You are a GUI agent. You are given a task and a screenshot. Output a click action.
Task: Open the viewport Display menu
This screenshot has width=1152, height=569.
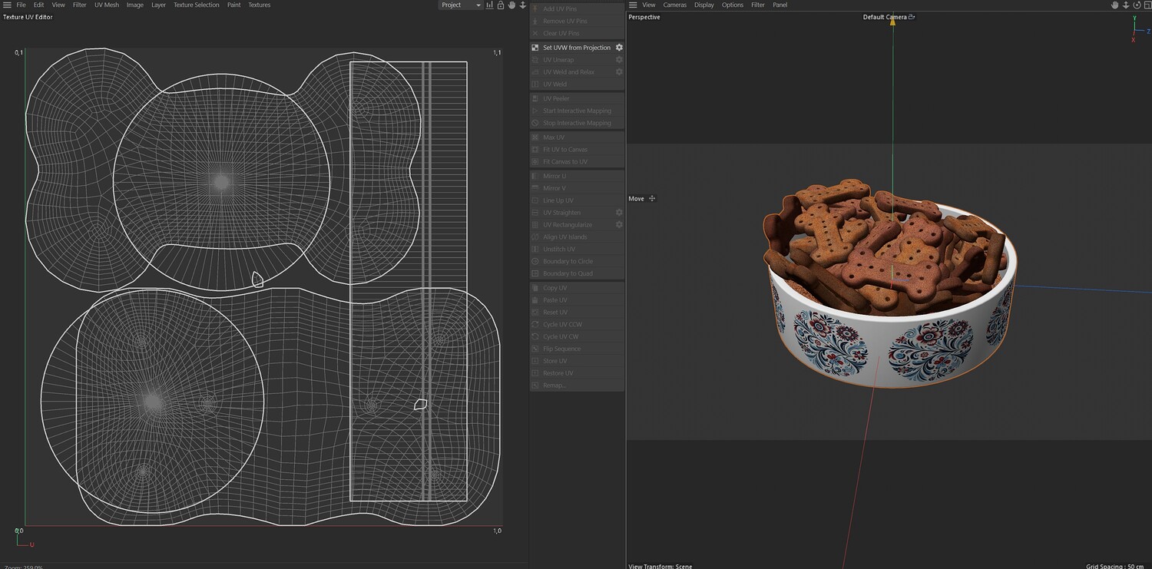coord(704,5)
